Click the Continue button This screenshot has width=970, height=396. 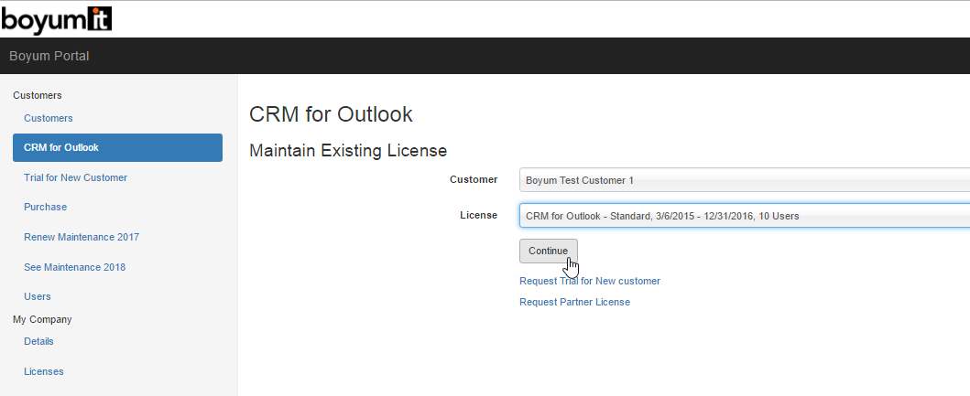tap(548, 251)
